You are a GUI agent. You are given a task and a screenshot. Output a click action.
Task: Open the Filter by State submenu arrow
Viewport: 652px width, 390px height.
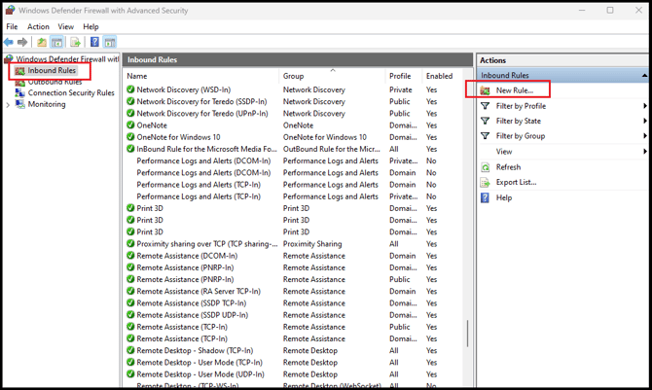644,122
